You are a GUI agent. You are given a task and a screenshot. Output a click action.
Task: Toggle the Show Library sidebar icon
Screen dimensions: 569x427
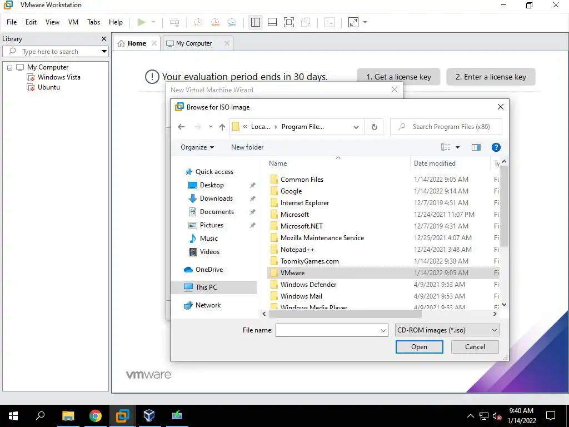(256, 22)
